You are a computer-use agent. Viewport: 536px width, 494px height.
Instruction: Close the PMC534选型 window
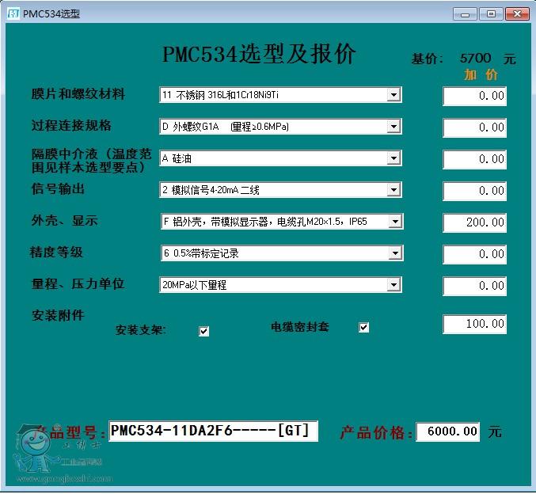coord(517,13)
